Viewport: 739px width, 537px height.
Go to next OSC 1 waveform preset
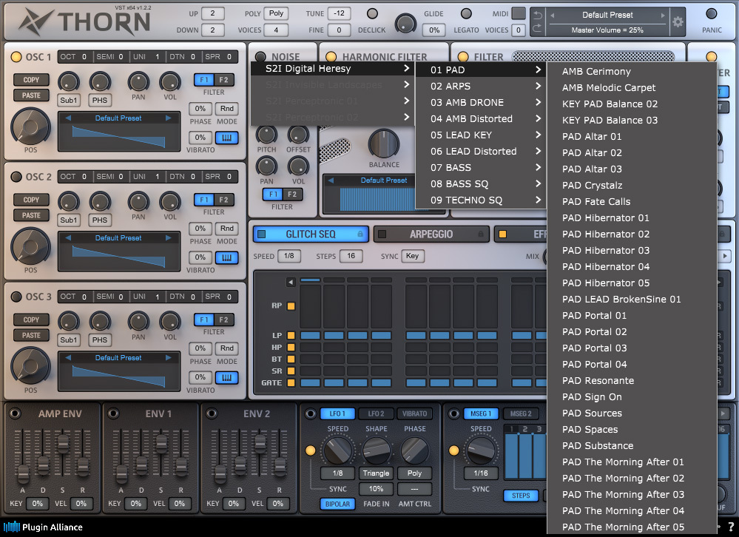168,118
